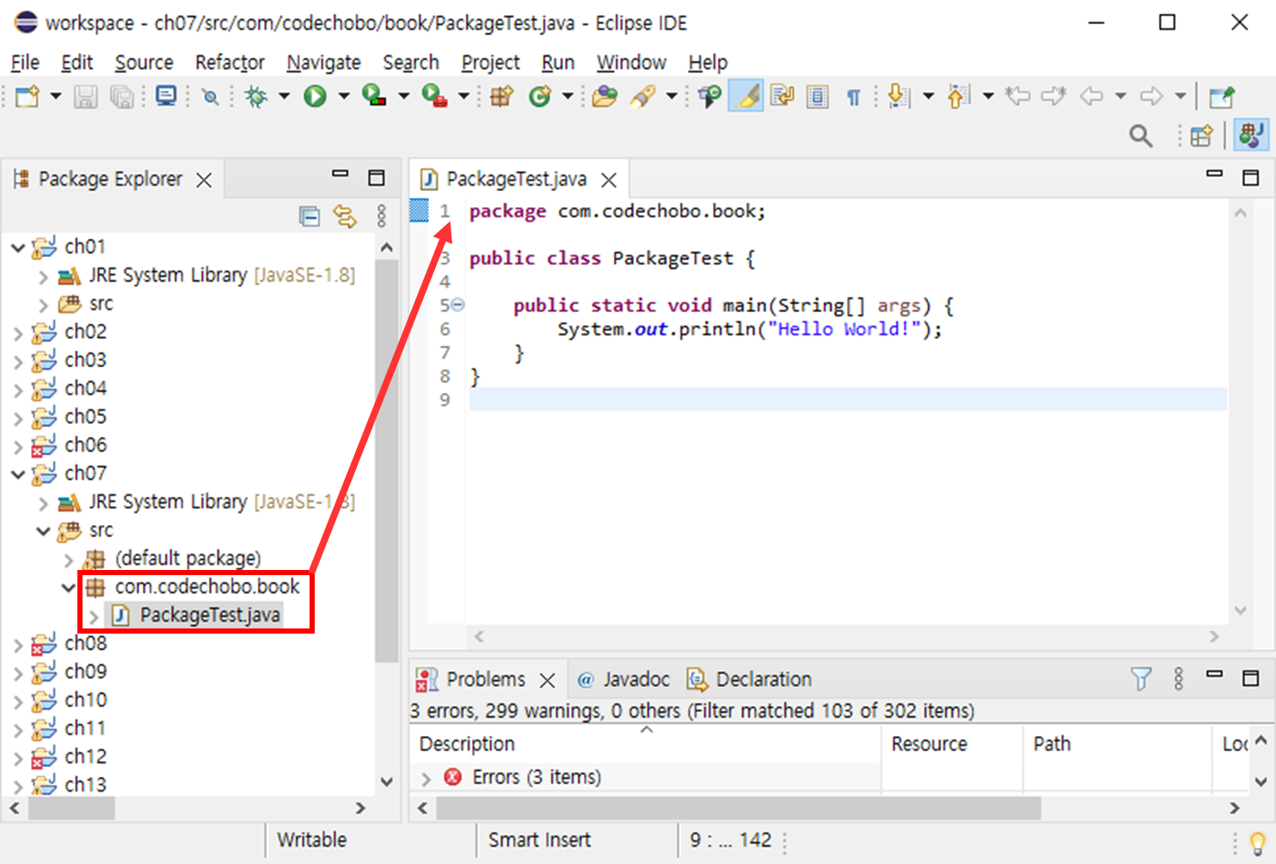
Task: Click the Save icon in toolbar
Action: [85, 96]
